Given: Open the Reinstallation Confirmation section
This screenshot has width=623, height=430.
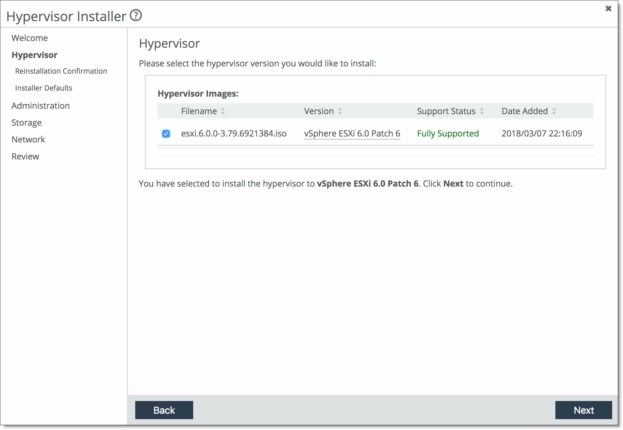Looking at the screenshot, I should pos(61,71).
